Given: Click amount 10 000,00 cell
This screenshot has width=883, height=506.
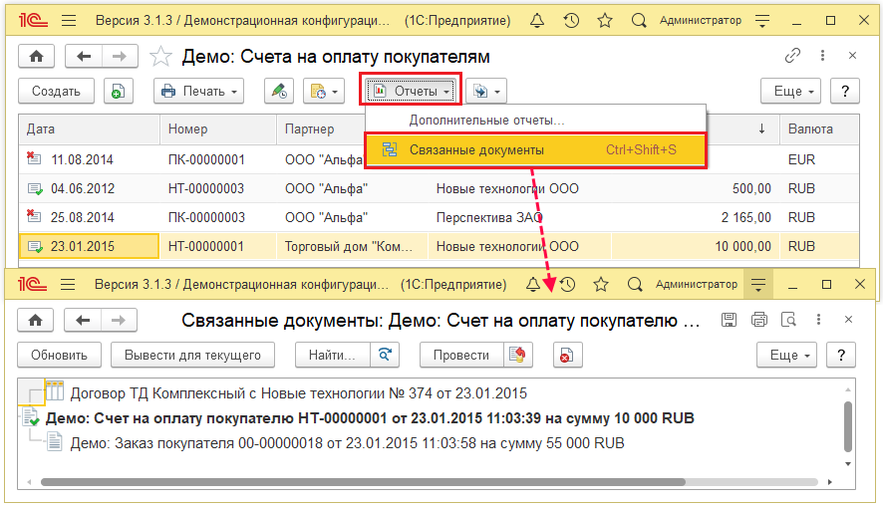Looking at the screenshot, I should click(696, 247).
